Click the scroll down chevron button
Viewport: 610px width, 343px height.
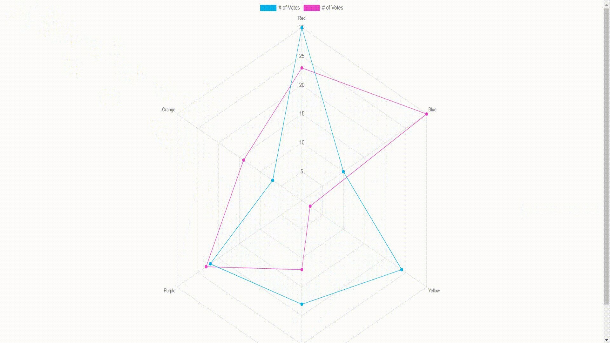tap(607, 340)
